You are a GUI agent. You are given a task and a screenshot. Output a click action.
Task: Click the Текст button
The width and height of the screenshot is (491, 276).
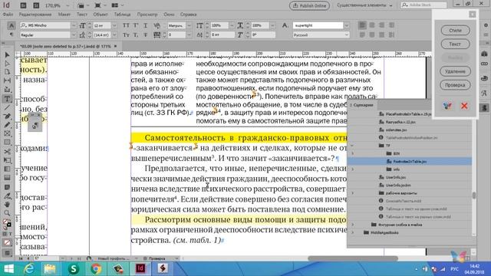point(455,44)
